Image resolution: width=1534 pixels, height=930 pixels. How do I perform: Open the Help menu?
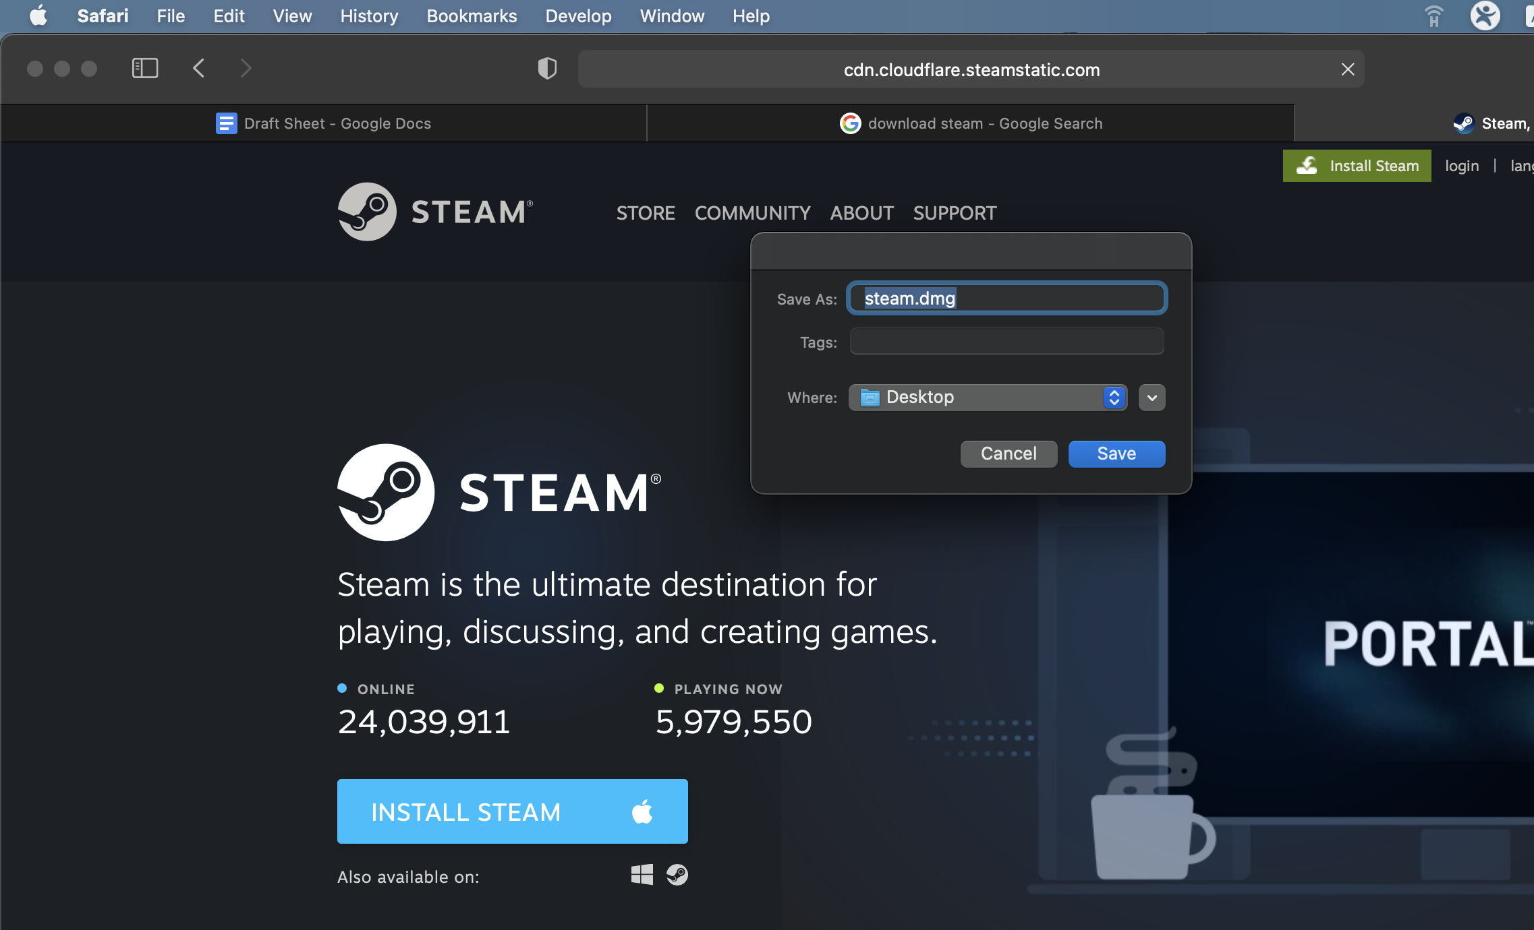(751, 15)
